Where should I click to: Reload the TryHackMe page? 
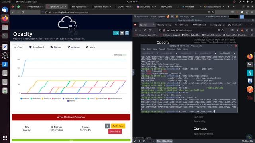pyautogui.click(x=23, y=12)
